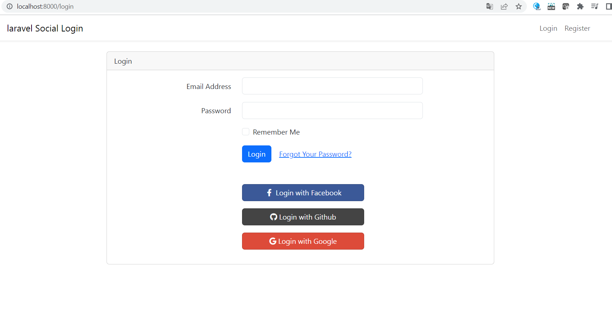Check the checkbox next to Remember Me

click(x=246, y=132)
